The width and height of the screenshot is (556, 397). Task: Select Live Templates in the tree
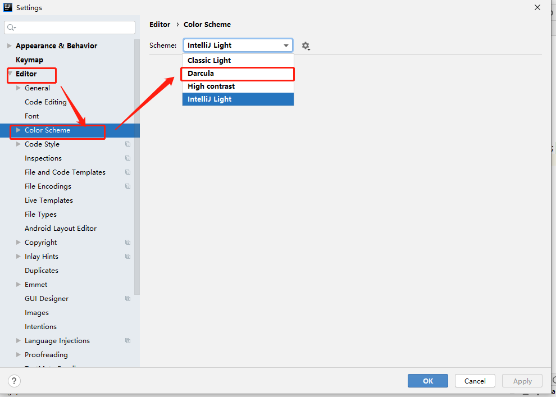[49, 200]
